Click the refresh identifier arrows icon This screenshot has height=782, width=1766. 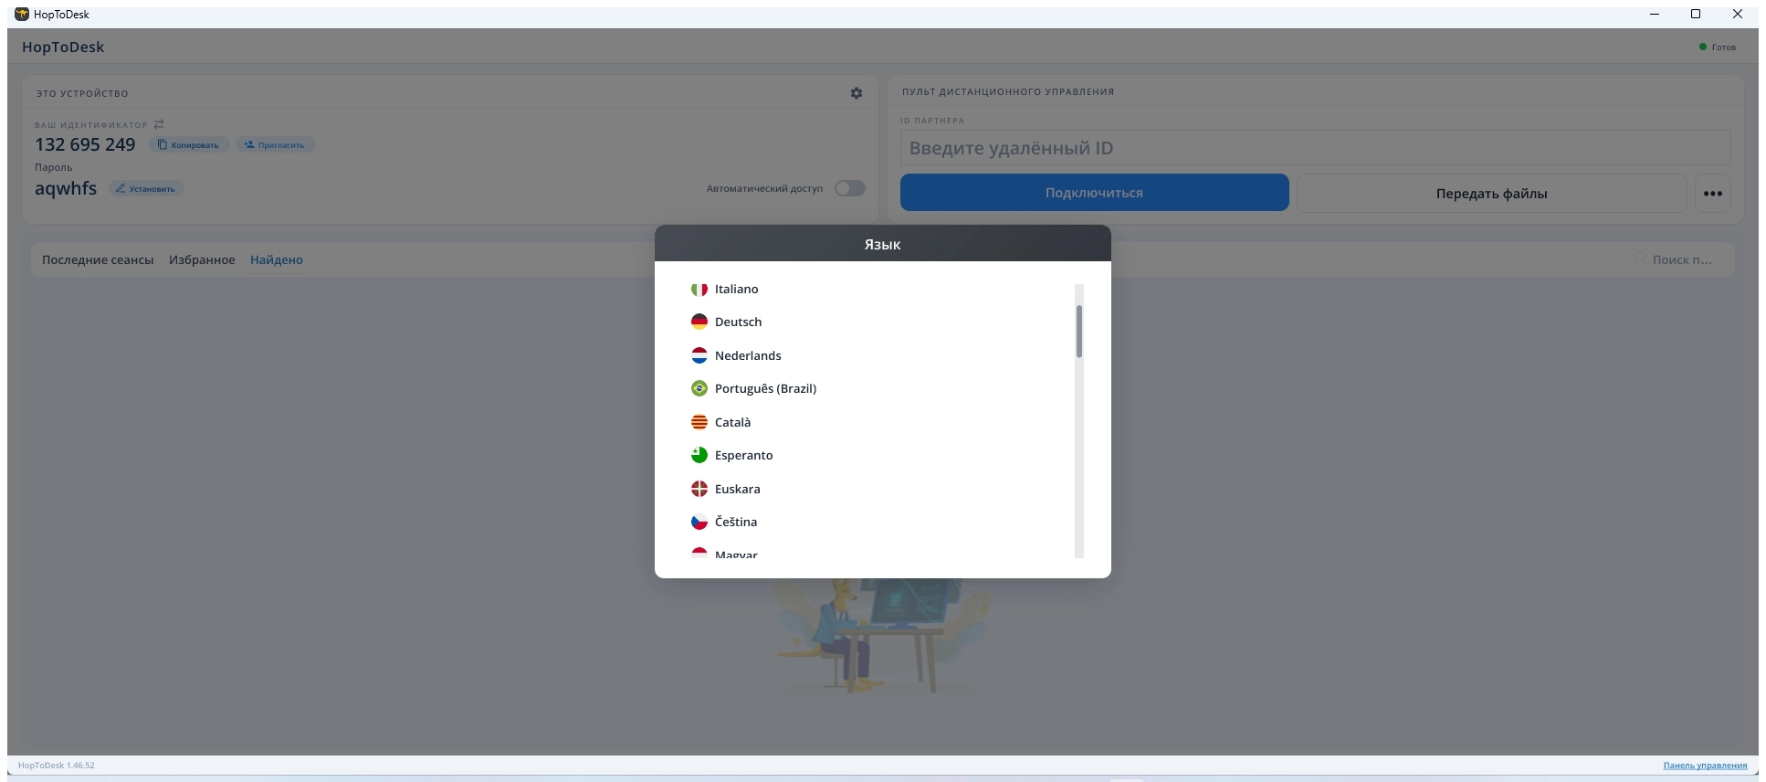(159, 124)
